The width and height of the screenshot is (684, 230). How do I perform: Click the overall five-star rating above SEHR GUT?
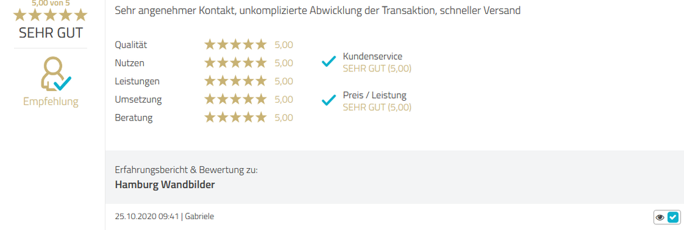[x=51, y=15]
